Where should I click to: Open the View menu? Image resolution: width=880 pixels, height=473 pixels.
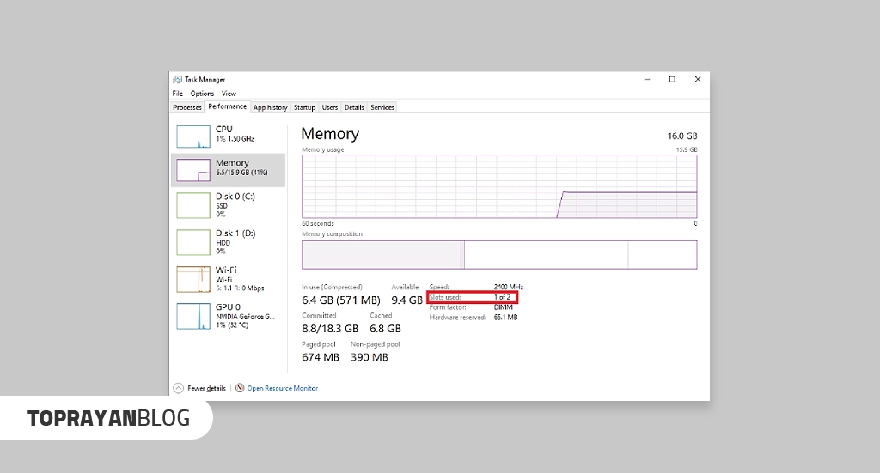(x=229, y=94)
